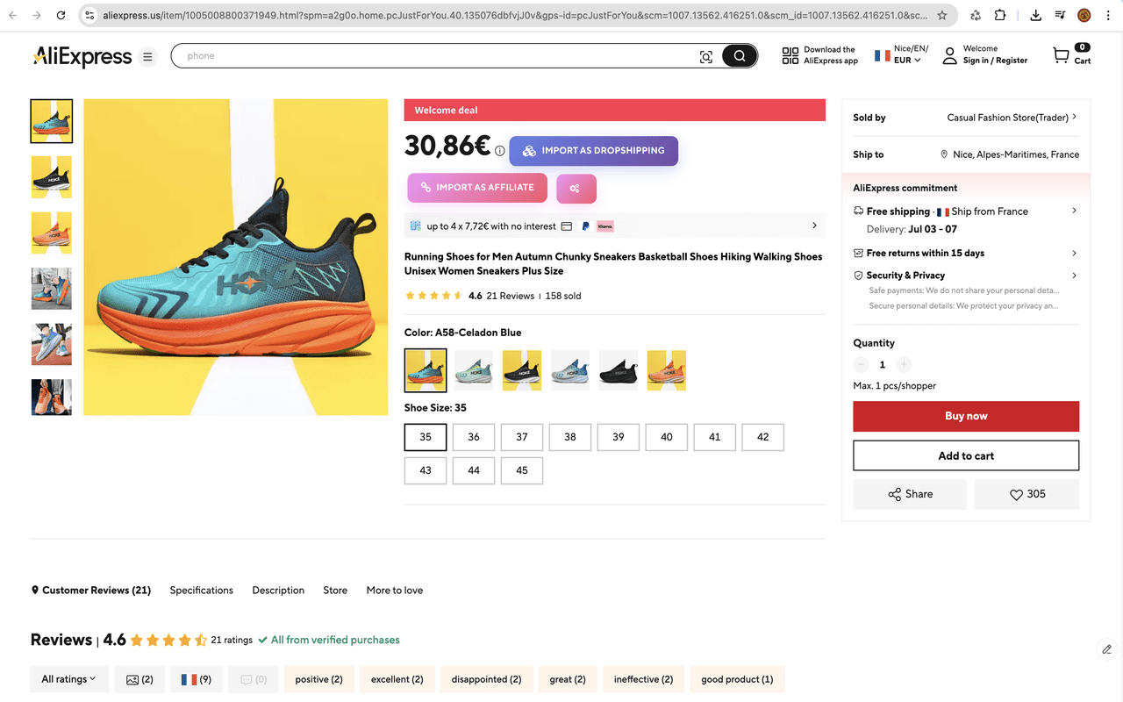Open the All ratings filter dropdown
The image size is (1123, 702).
click(x=68, y=679)
